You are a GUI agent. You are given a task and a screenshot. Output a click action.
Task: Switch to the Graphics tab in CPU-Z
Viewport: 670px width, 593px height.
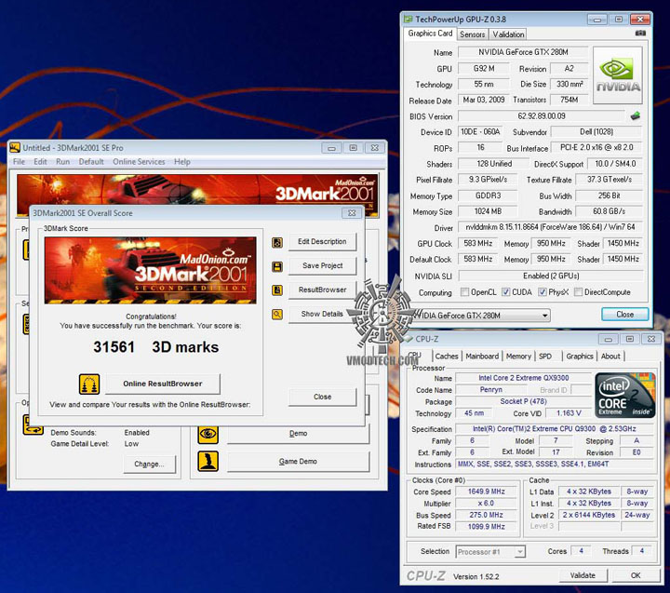(x=580, y=357)
